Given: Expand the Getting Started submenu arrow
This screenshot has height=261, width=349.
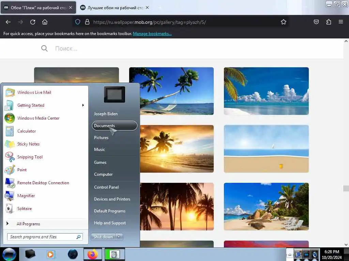Looking at the screenshot, I should click(x=83, y=105).
